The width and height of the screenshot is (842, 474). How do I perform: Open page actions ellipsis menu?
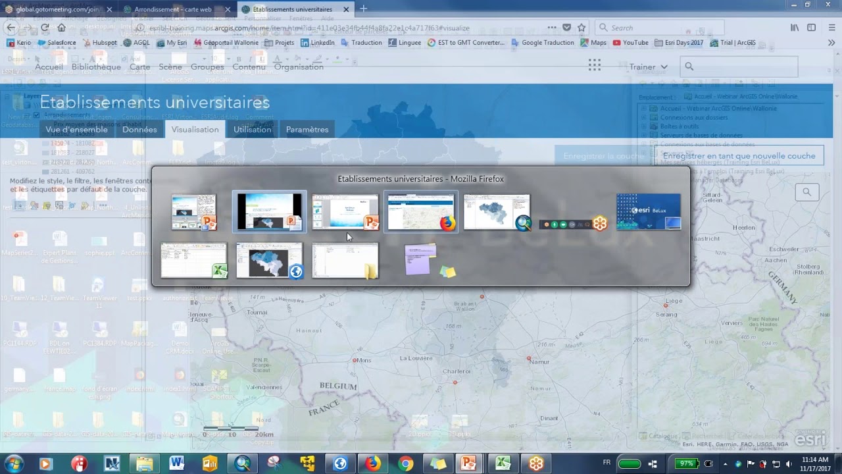pos(553,28)
